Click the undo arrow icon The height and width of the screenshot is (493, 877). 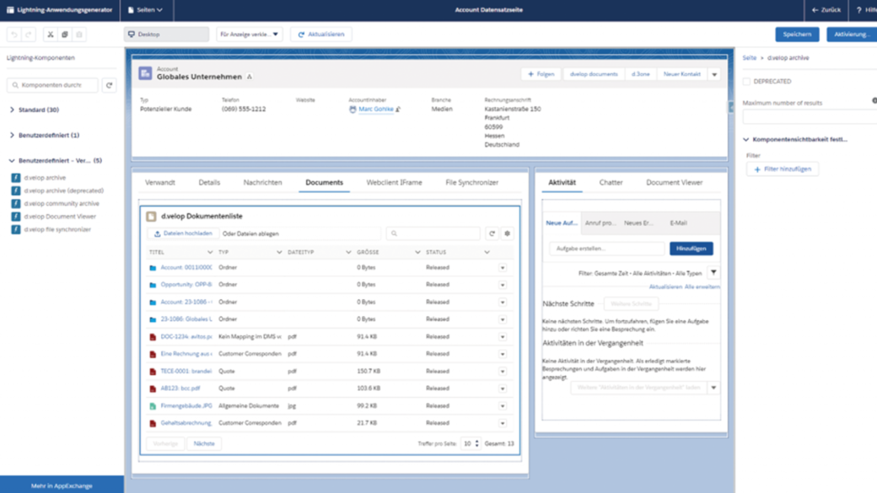pos(14,35)
